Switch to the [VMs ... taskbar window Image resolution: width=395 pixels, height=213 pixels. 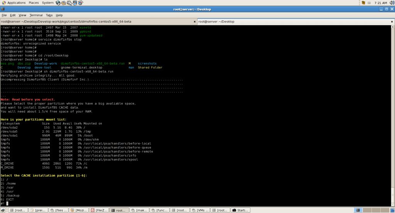200,210
